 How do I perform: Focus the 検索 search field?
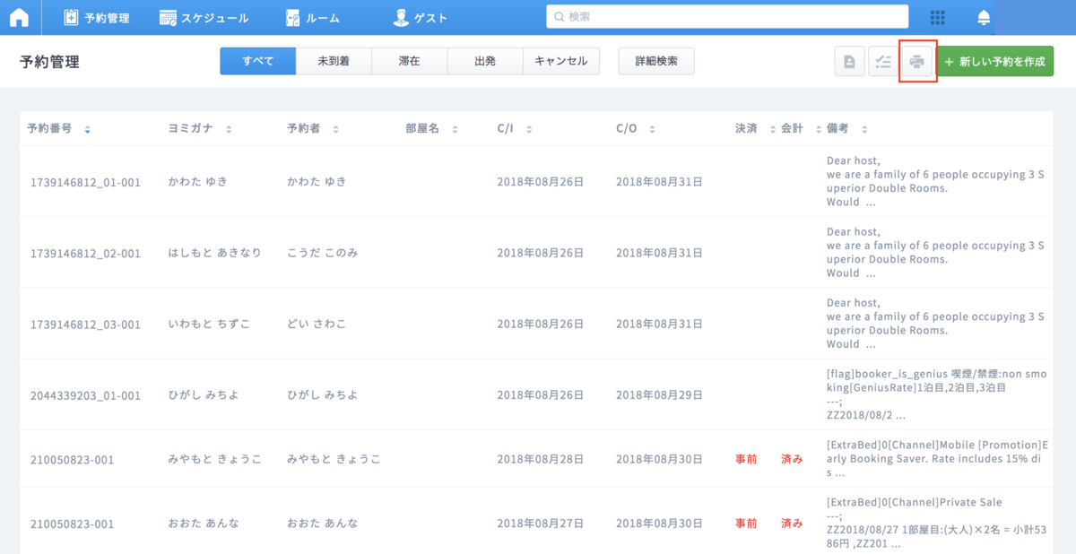point(726,17)
